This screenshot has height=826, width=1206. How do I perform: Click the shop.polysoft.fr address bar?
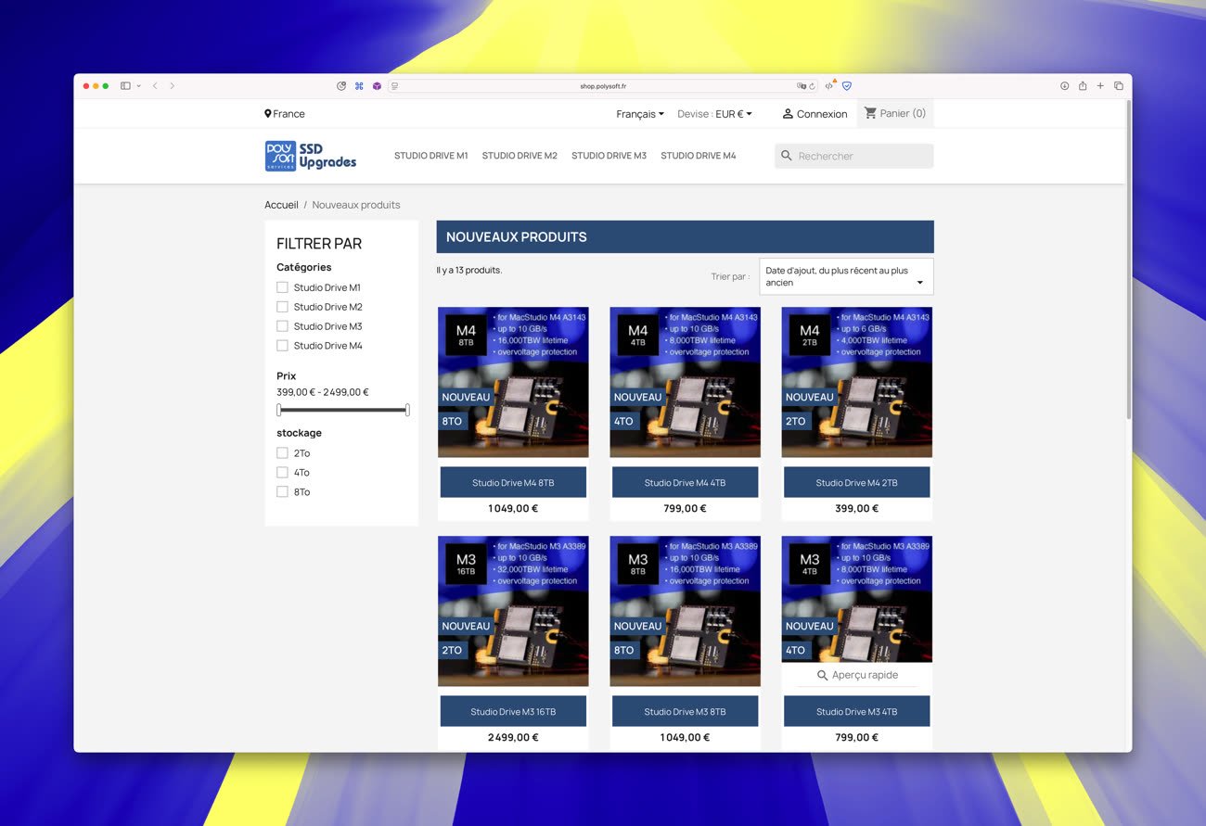coord(603,86)
